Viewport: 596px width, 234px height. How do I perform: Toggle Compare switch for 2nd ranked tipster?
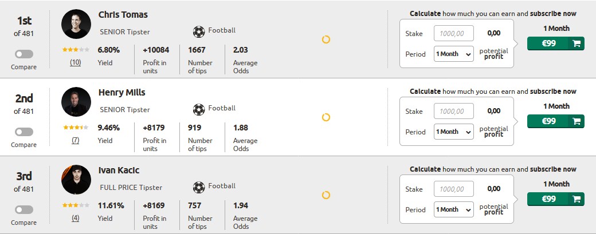(x=24, y=132)
